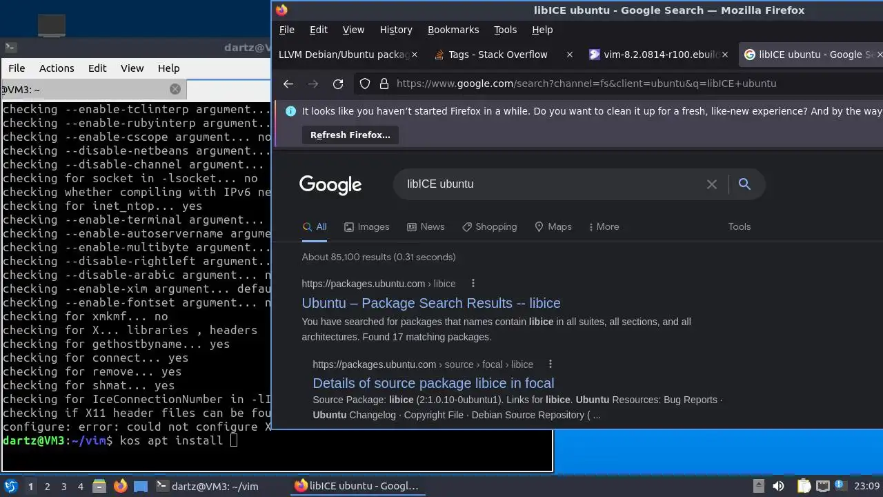Select the All results tab
Image resolution: width=883 pixels, height=497 pixels.
(315, 226)
